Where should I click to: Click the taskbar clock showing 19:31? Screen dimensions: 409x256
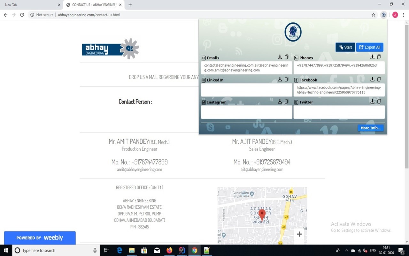tap(387, 250)
